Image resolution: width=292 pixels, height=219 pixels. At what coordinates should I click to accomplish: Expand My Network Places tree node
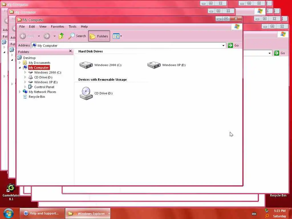20,92
